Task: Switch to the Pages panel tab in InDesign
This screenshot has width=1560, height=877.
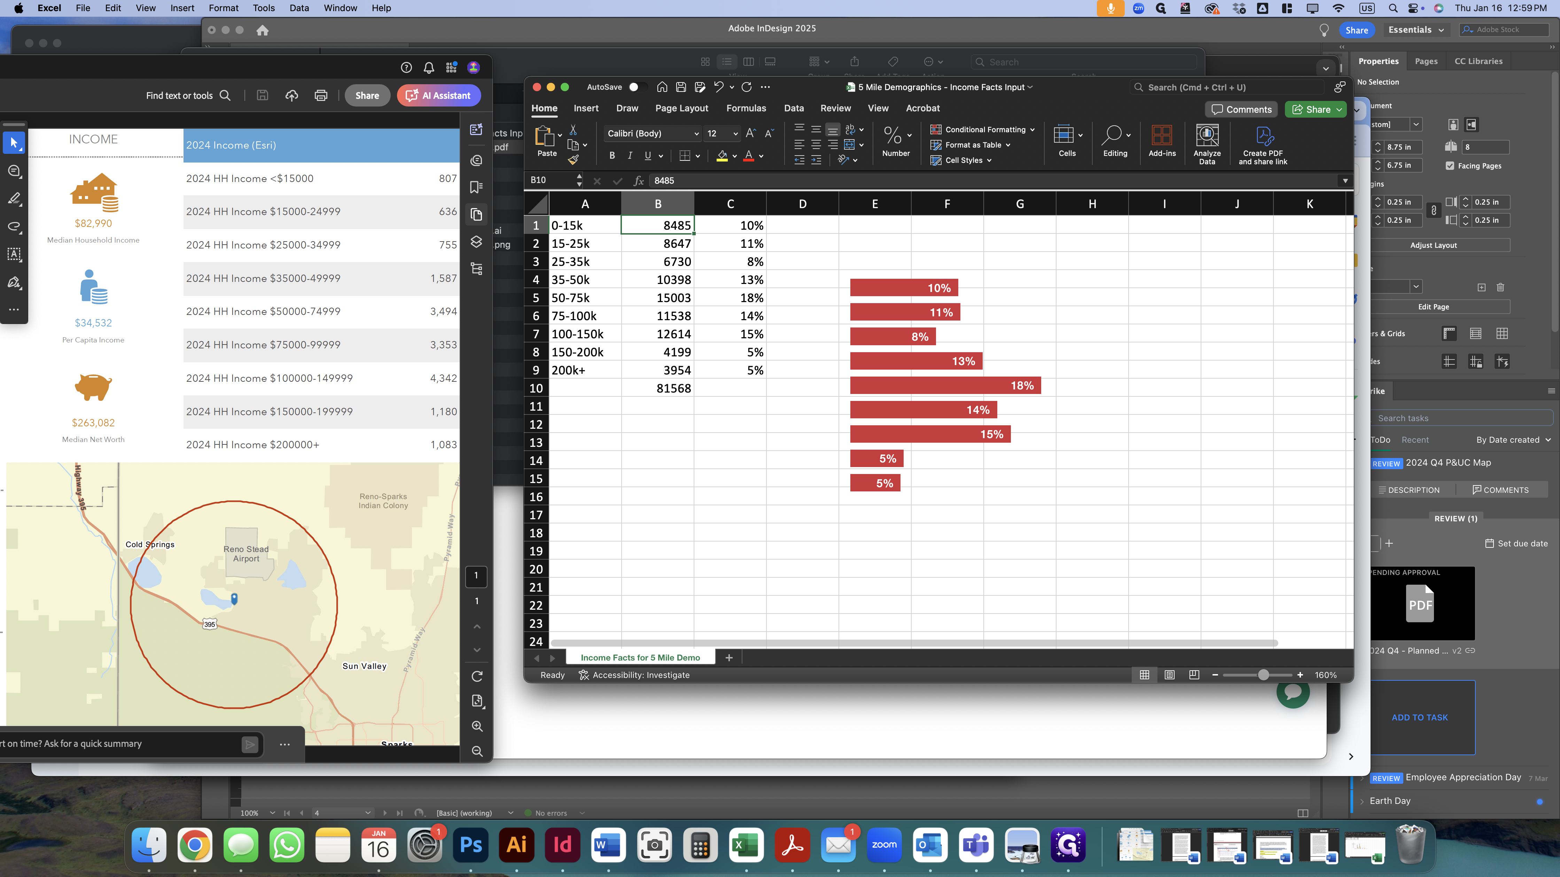Action: (1426, 61)
